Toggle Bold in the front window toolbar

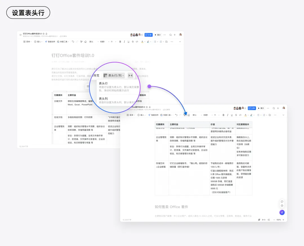pos(223,115)
